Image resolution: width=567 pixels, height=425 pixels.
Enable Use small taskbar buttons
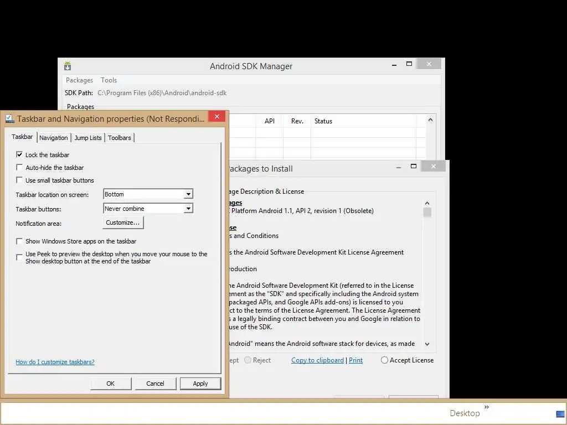pyautogui.click(x=19, y=180)
